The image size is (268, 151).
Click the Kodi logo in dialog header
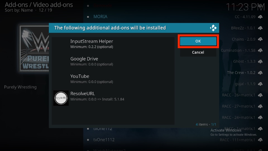click(x=213, y=28)
